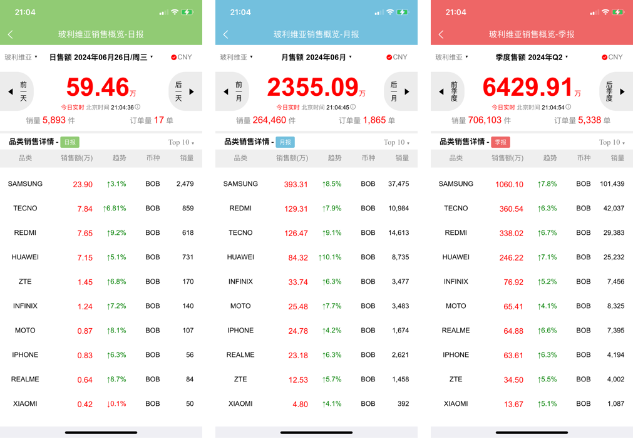
Task: Go to next day with 后一天
Action: pyautogui.click(x=185, y=91)
